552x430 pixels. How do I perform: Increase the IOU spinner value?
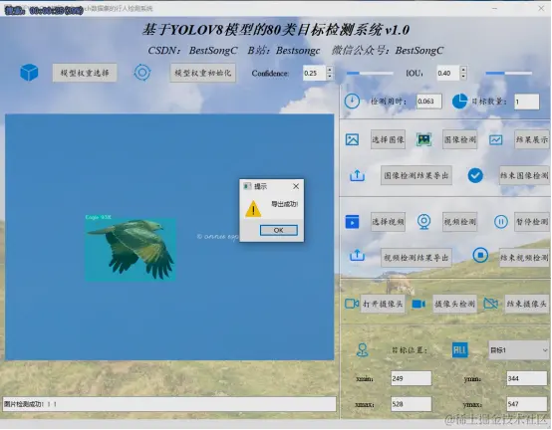pos(463,70)
